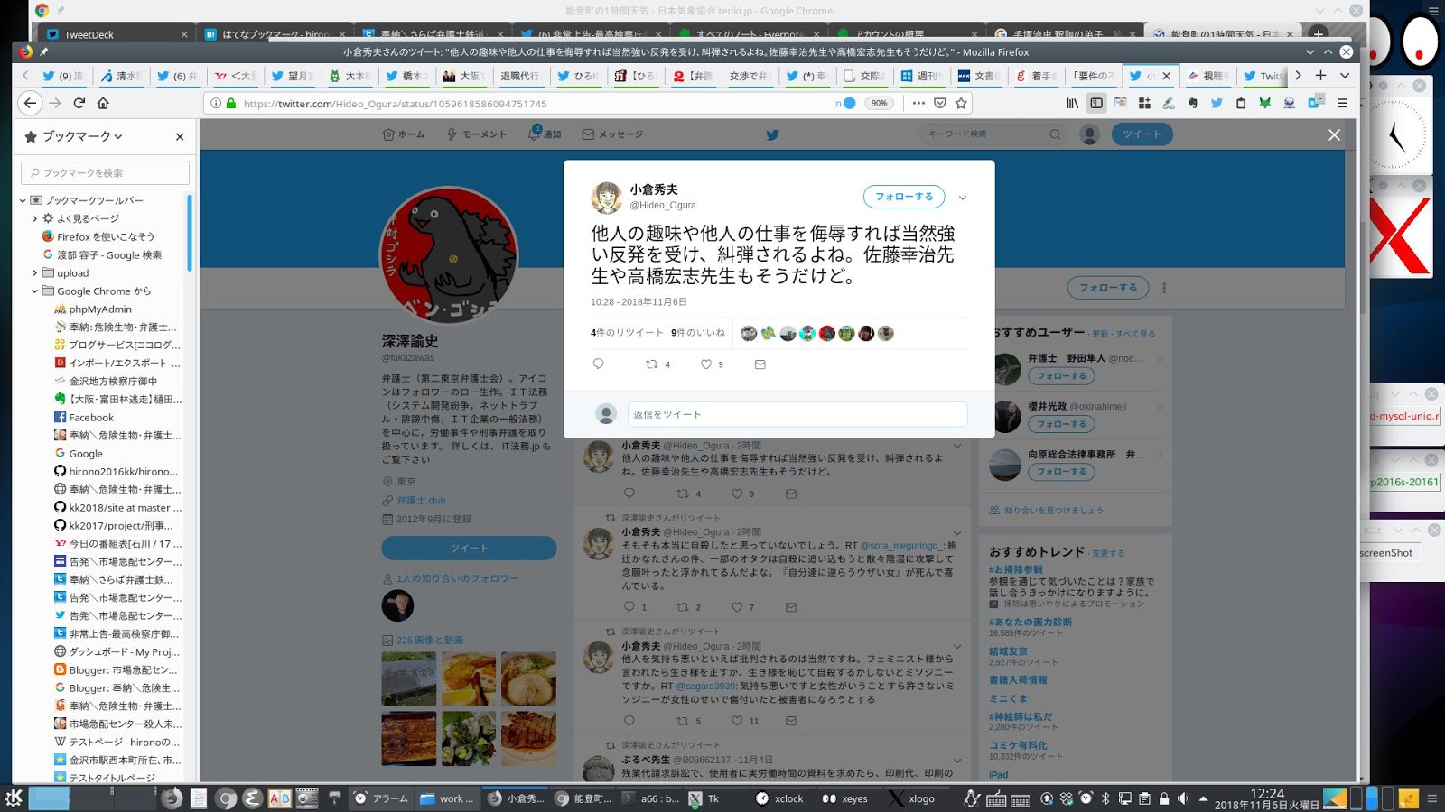Go back with Firefox back arrow

[x=30, y=103]
